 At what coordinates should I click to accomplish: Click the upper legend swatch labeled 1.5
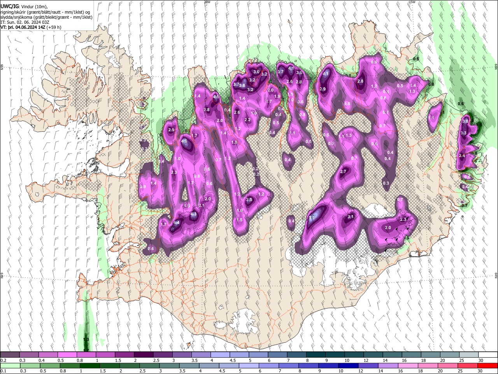coord(124,355)
